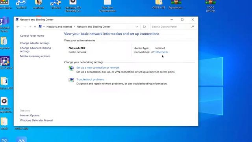252x142 pixels.
Task: Minimize the Network and Sharing Center window
Action: (172, 19)
